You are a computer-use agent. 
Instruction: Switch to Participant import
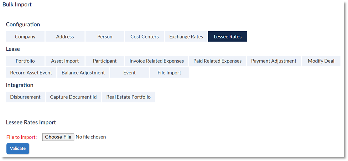(x=105, y=61)
